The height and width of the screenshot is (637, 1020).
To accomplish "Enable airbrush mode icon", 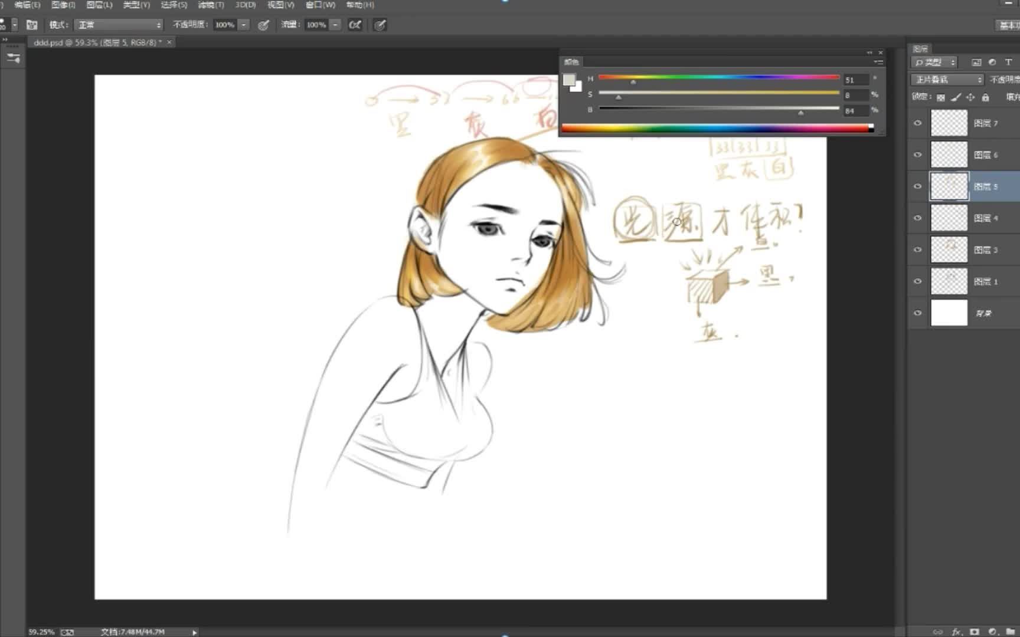I will pyautogui.click(x=355, y=25).
